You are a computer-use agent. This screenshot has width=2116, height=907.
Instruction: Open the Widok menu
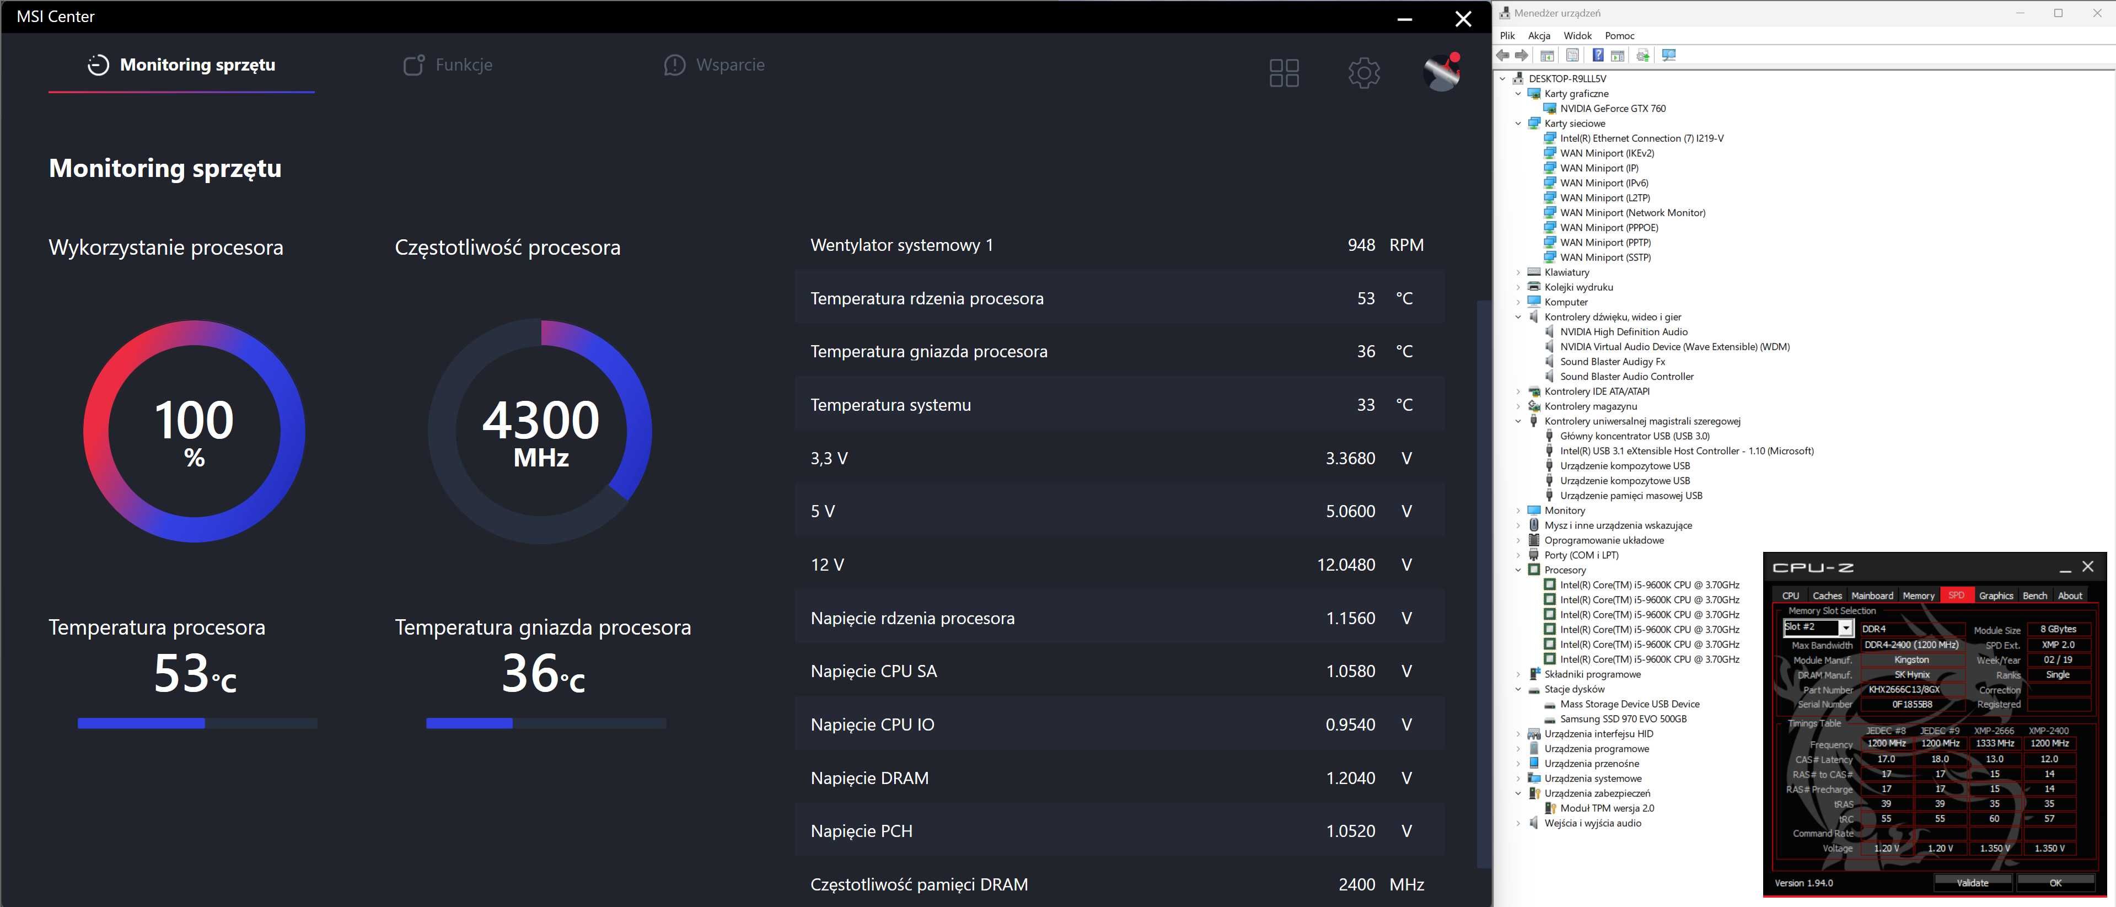(1577, 35)
